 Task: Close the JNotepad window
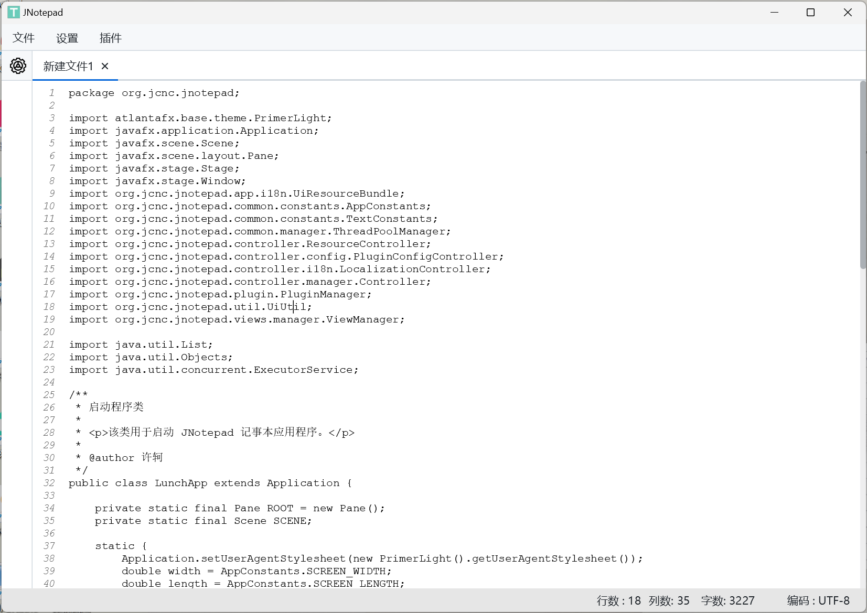pyautogui.click(x=848, y=12)
